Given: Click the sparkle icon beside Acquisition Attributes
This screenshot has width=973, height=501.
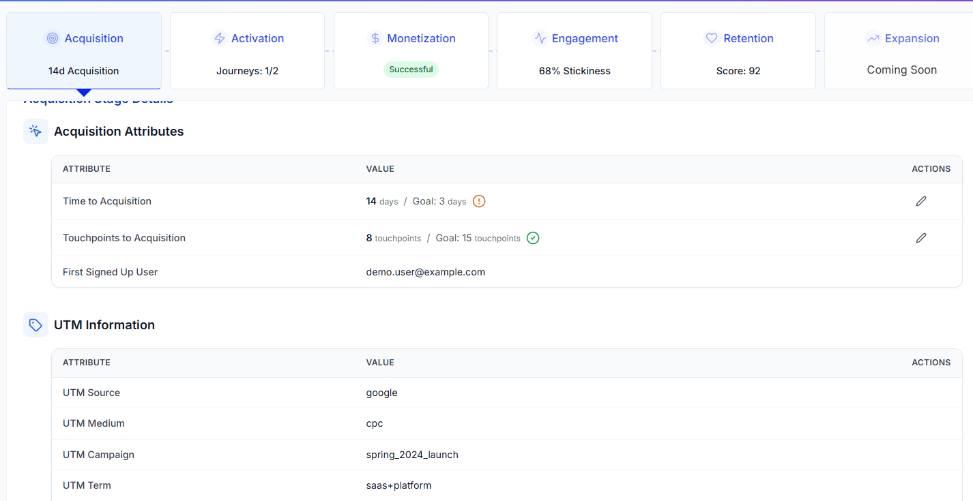Looking at the screenshot, I should tap(35, 131).
